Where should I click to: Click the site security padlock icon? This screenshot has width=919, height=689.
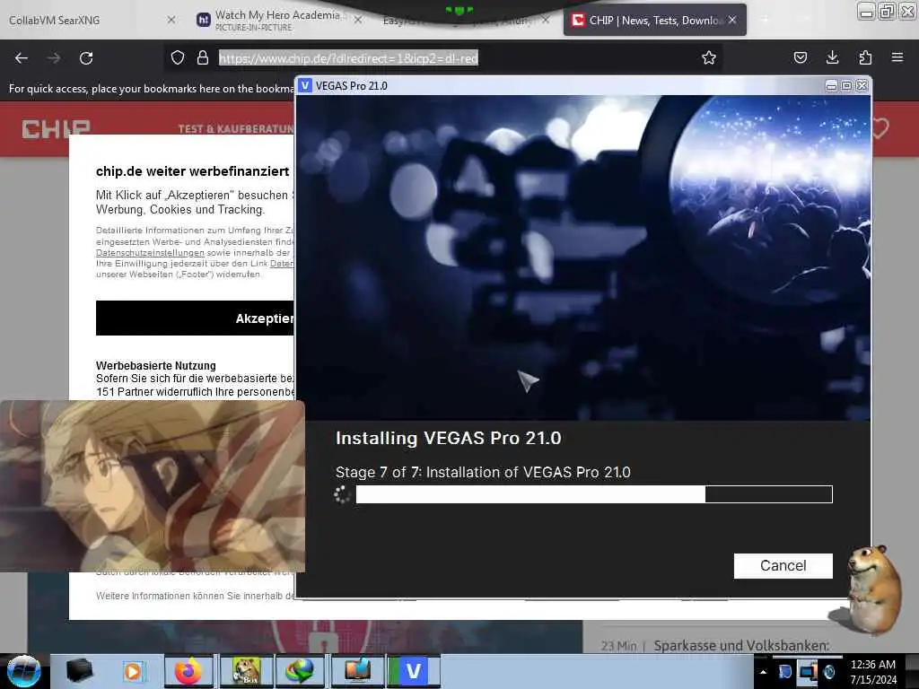(203, 57)
